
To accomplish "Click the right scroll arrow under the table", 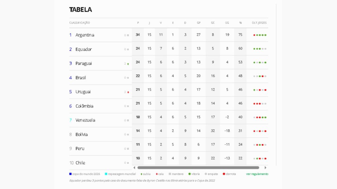I will [x=266, y=168].
